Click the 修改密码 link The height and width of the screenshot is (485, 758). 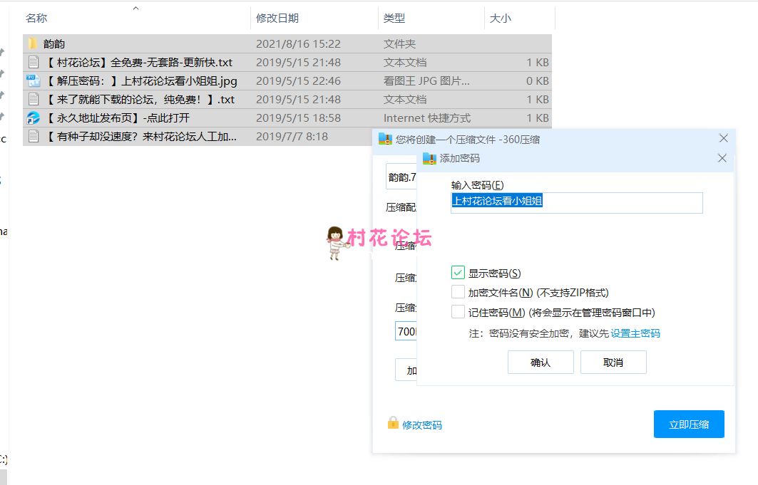(x=422, y=425)
